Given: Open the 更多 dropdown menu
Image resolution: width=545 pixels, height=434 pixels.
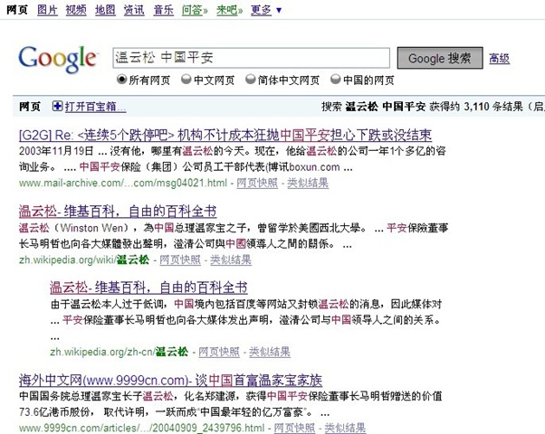Looking at the screenshot, I should click(266, 10).
